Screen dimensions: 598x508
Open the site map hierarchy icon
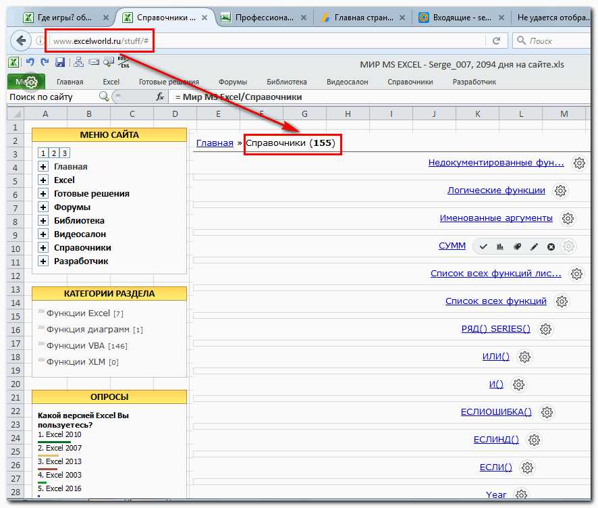(78, 62)
